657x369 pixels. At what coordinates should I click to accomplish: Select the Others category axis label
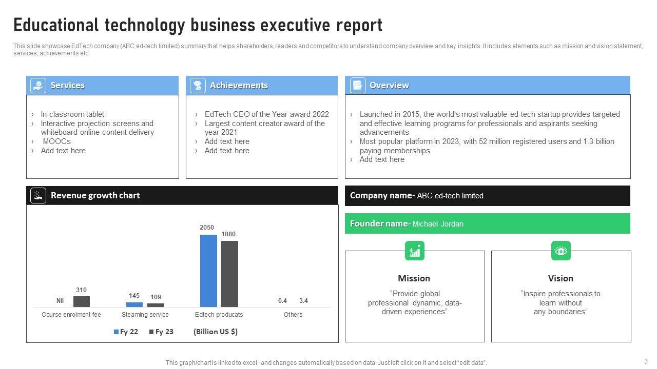click(x=293, y=315)
